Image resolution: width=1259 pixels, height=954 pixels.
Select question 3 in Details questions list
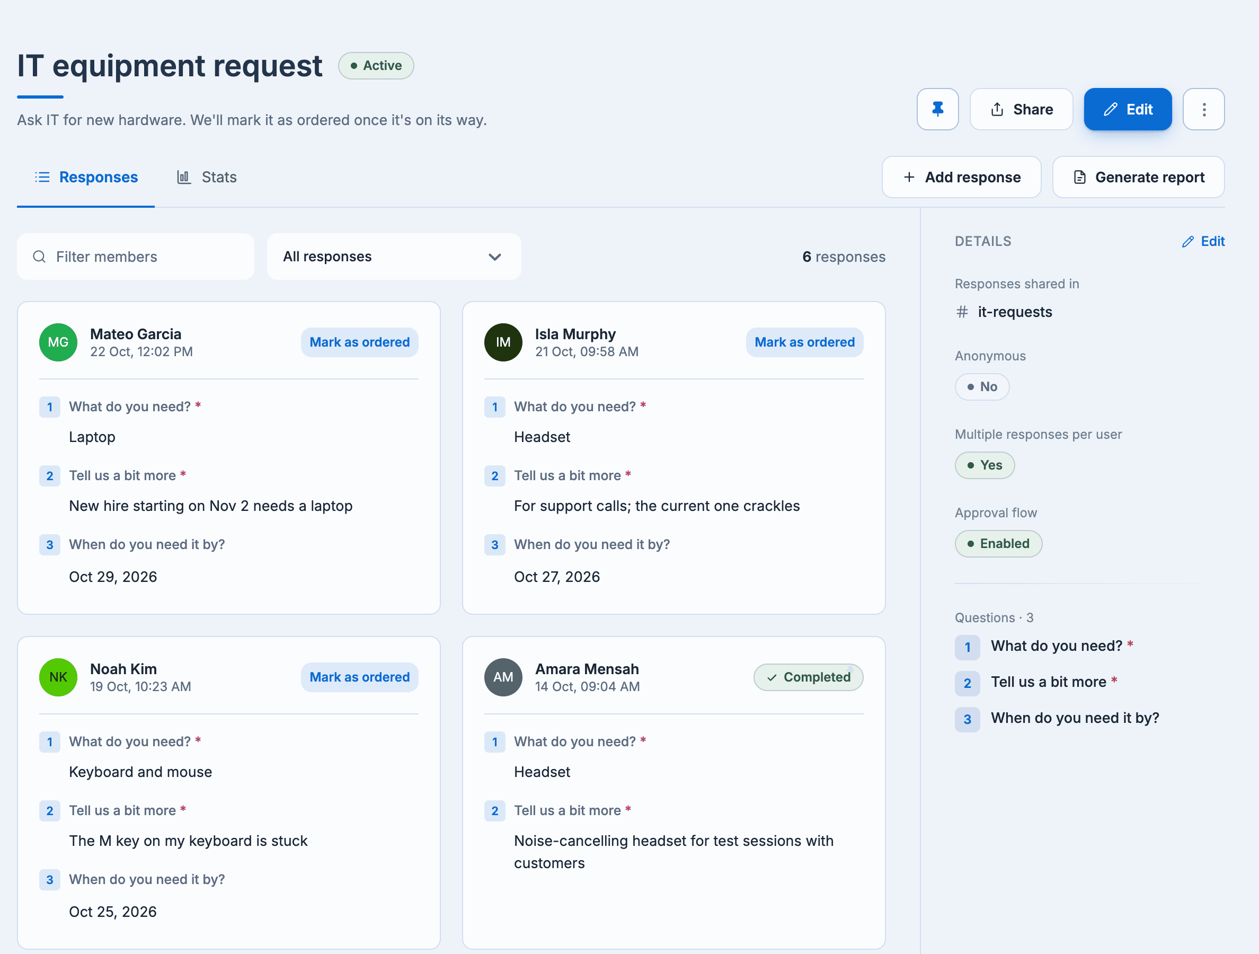1057,718
